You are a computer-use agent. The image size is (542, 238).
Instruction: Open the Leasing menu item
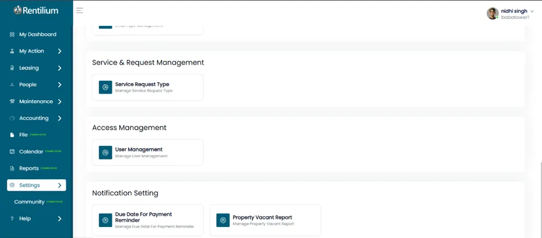[x=36, y=68]
